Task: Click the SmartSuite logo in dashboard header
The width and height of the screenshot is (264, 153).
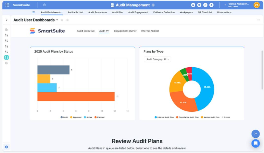Action: point(47,31)
